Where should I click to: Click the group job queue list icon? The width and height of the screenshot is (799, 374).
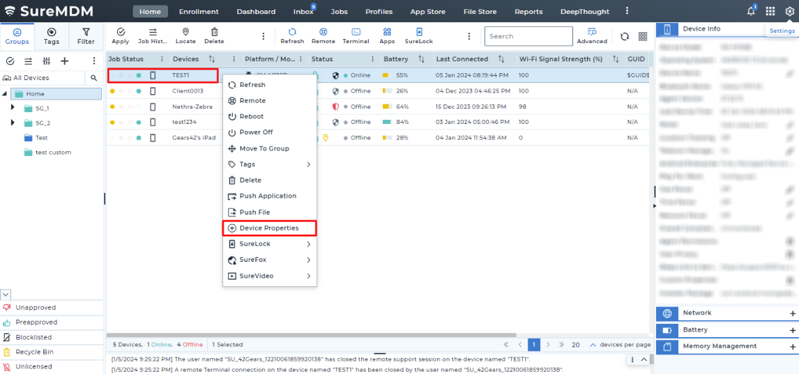(x=29, y=61)
